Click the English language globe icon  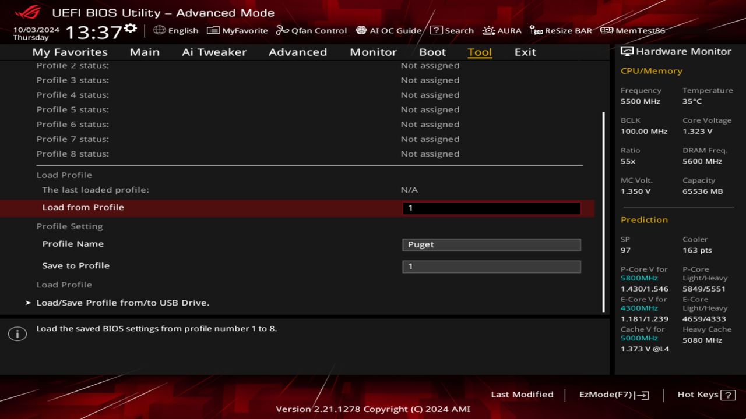[159, 30]
